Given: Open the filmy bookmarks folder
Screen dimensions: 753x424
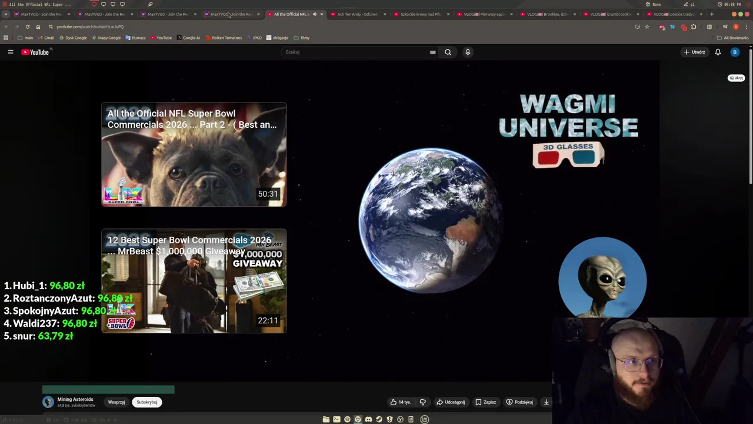Looking at the screenshot, I should point(301,38).
